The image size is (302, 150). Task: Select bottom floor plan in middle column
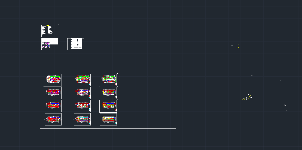[82, 119]
